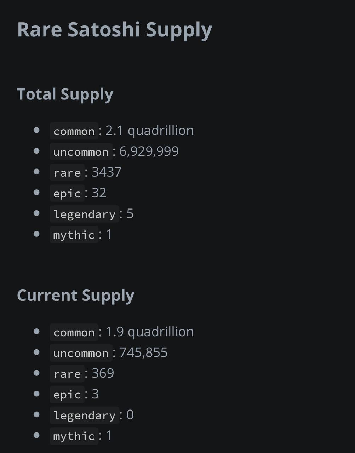The image size is (355, 453).
Task: Click the Current Supply heading
Action: [x=76, y=296]
